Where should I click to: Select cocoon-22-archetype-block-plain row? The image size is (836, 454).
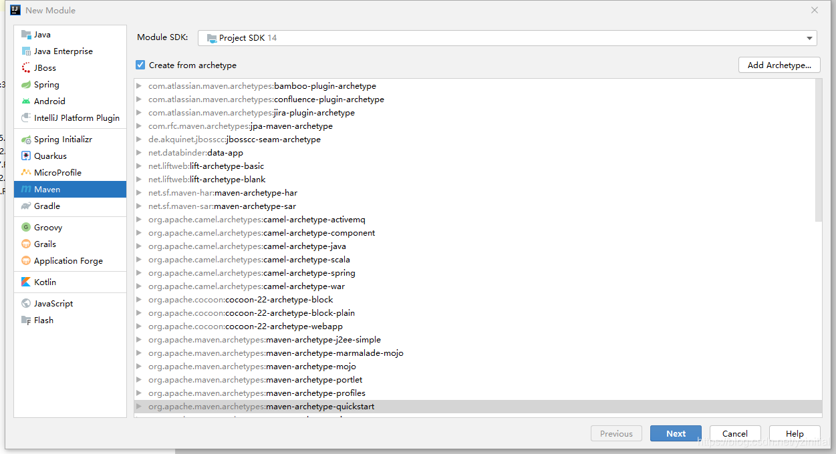click(x=474, y=313)
